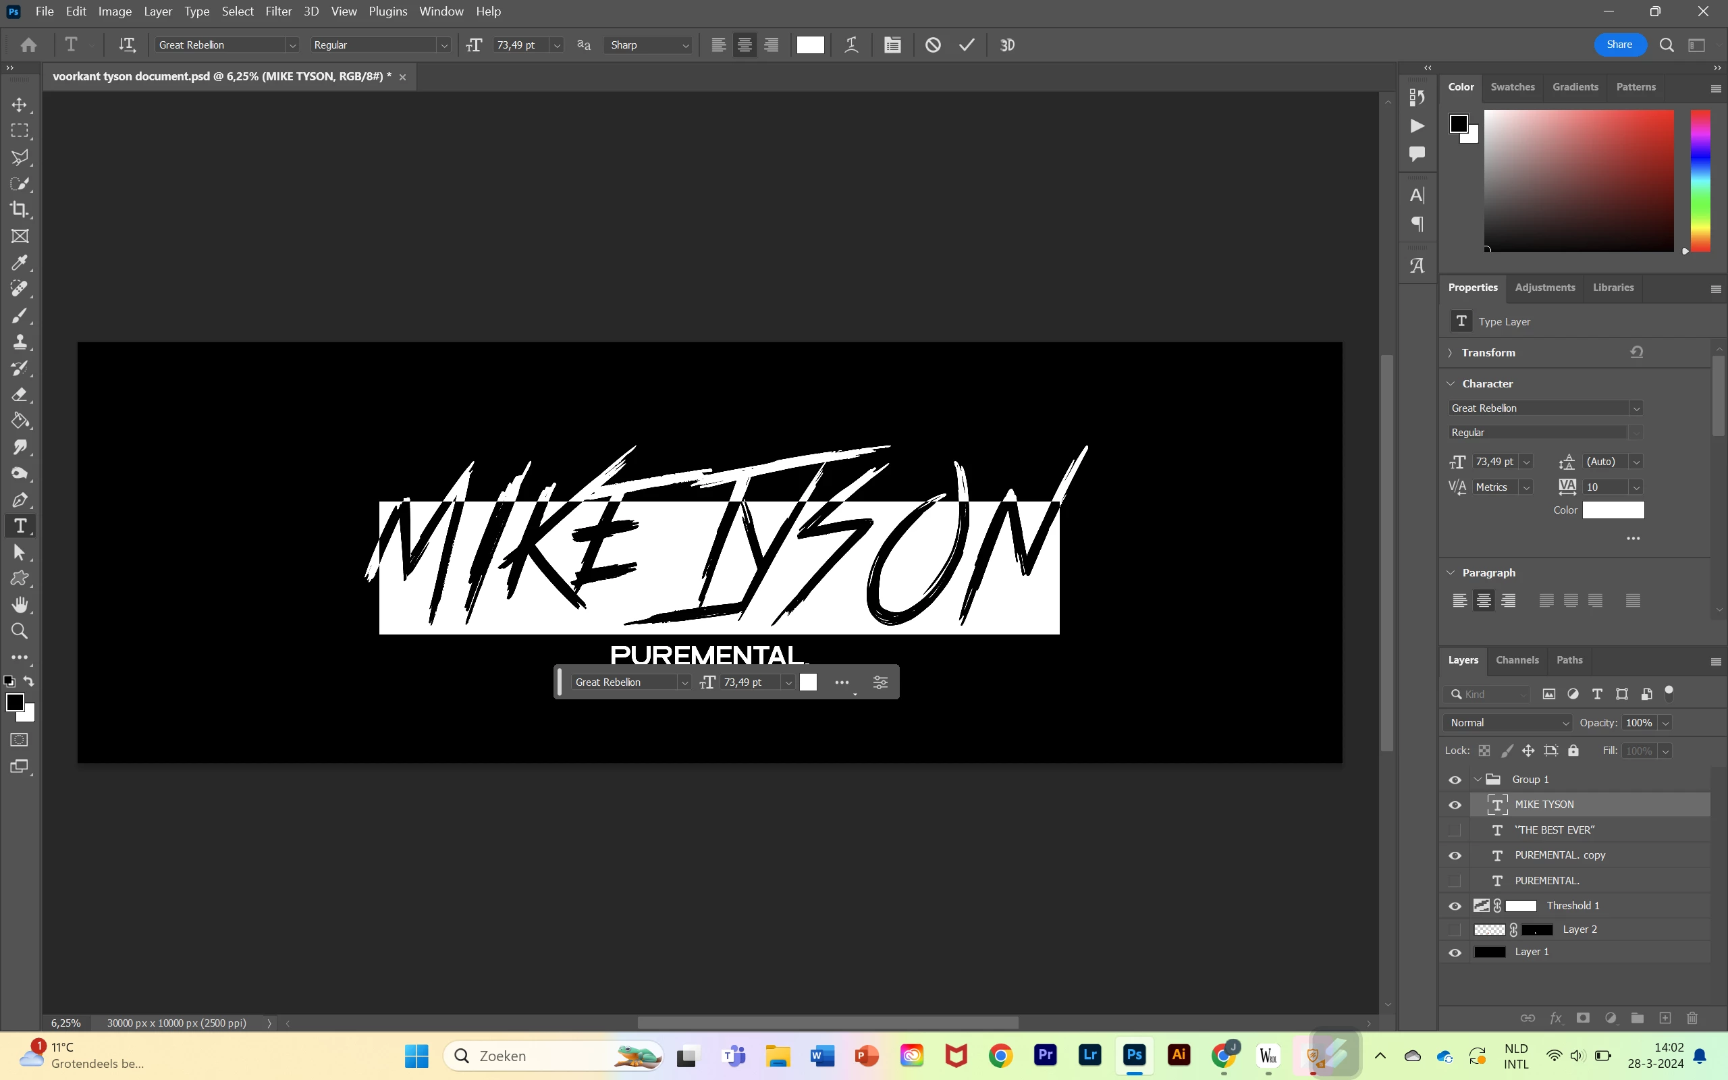The image size is (1728, 1080).
Task: Select the Move tool
Action: point(20,105)
